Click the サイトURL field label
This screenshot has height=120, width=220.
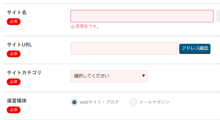click(20, 45)
